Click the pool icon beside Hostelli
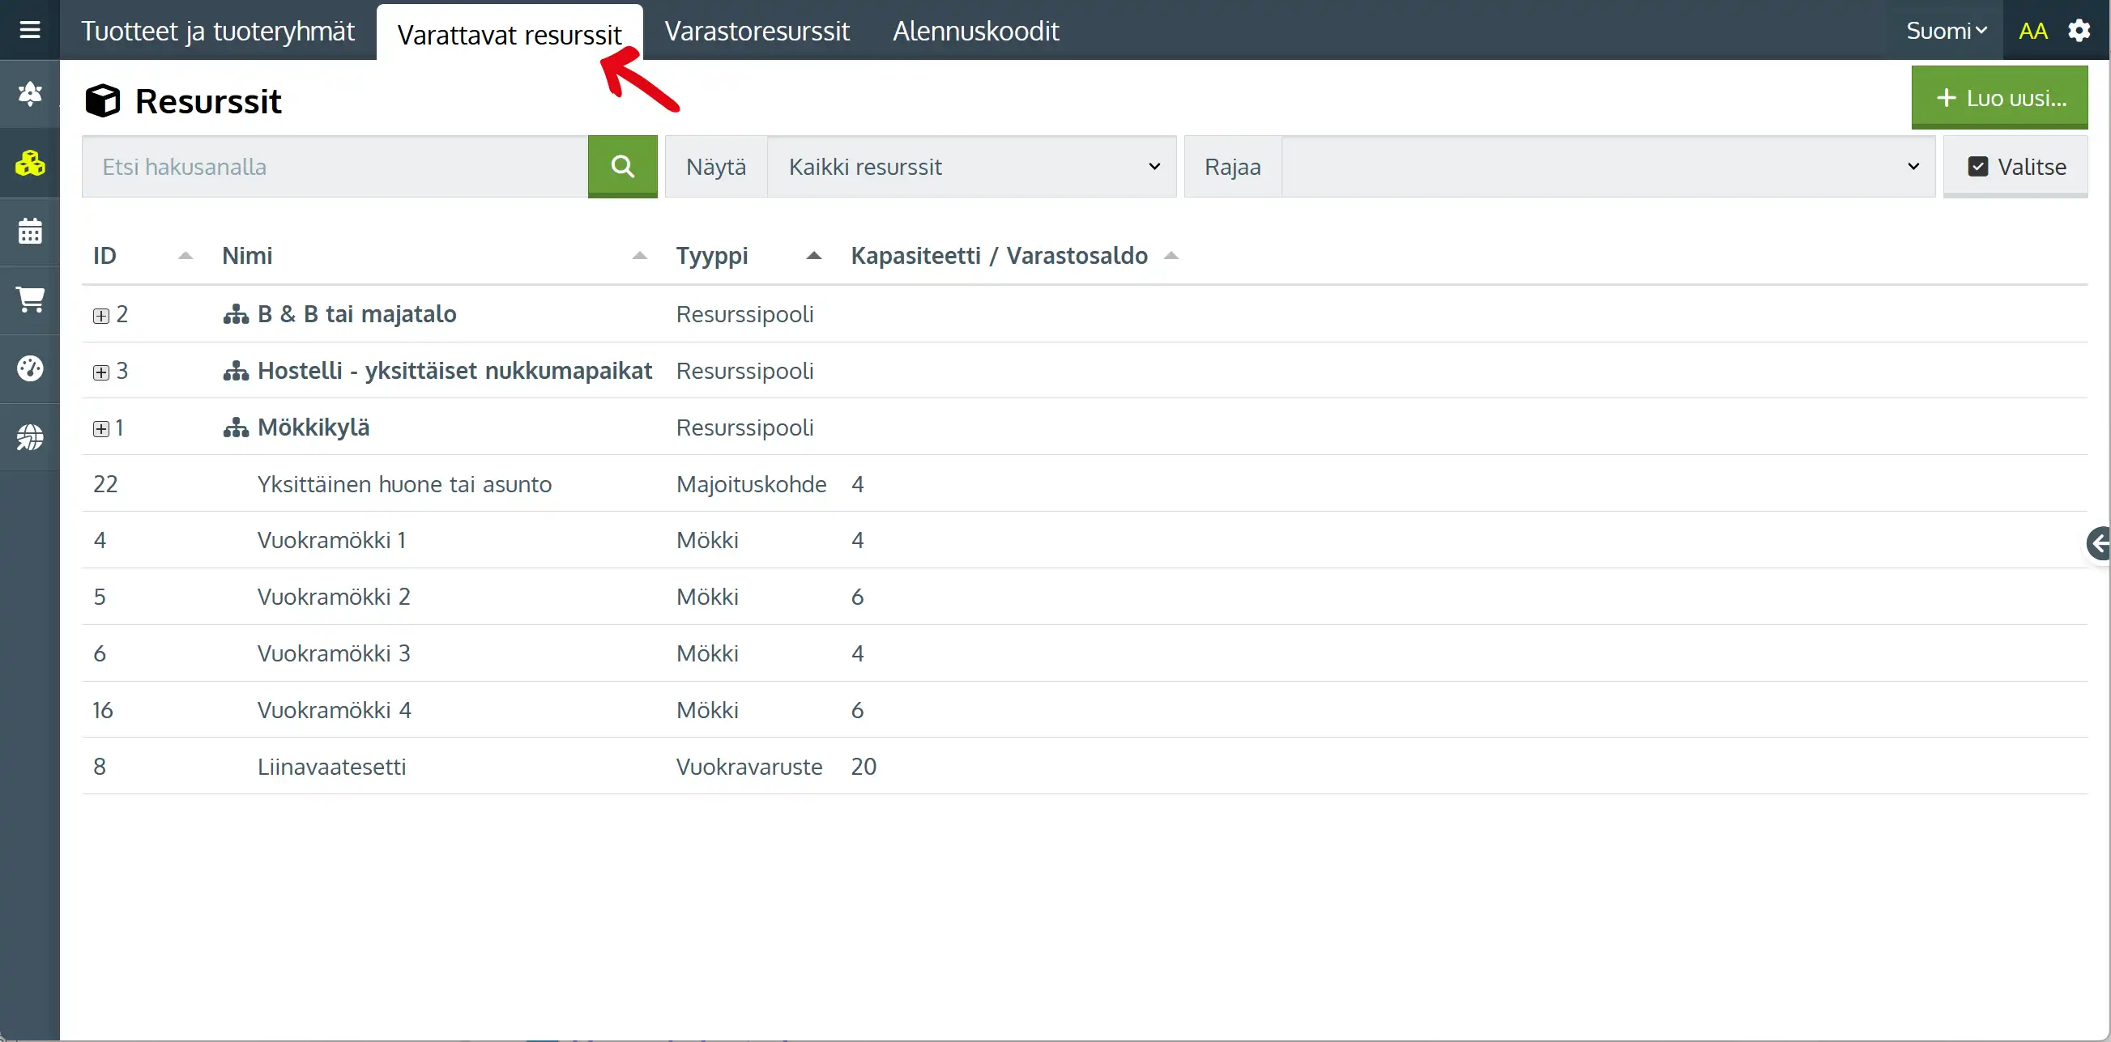2111x1042 pixels. click(236, 371)
